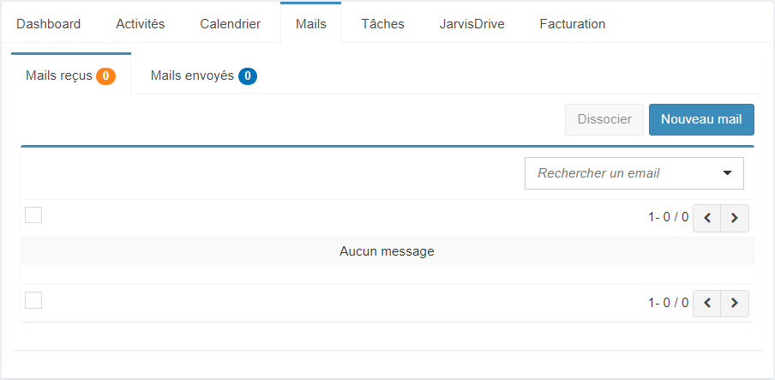Go to next page in top pagination
Image resolution: width=775 pixels, height=380 pixels.
click(x=735, y=218)
